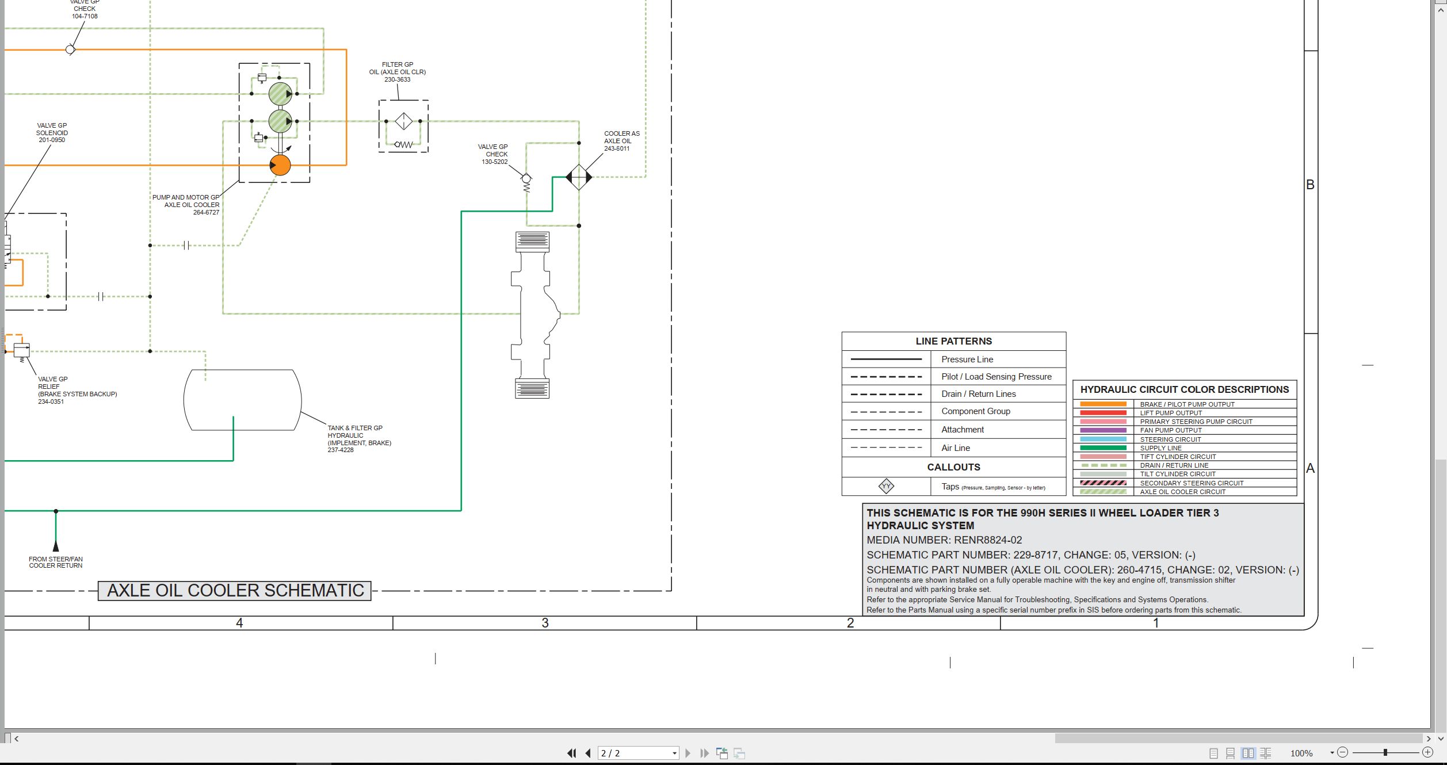Click the MEDIA NUMBER: RENR8824-02 text
The height and width of the screenshot is (765, 1447).
[944, 540]
